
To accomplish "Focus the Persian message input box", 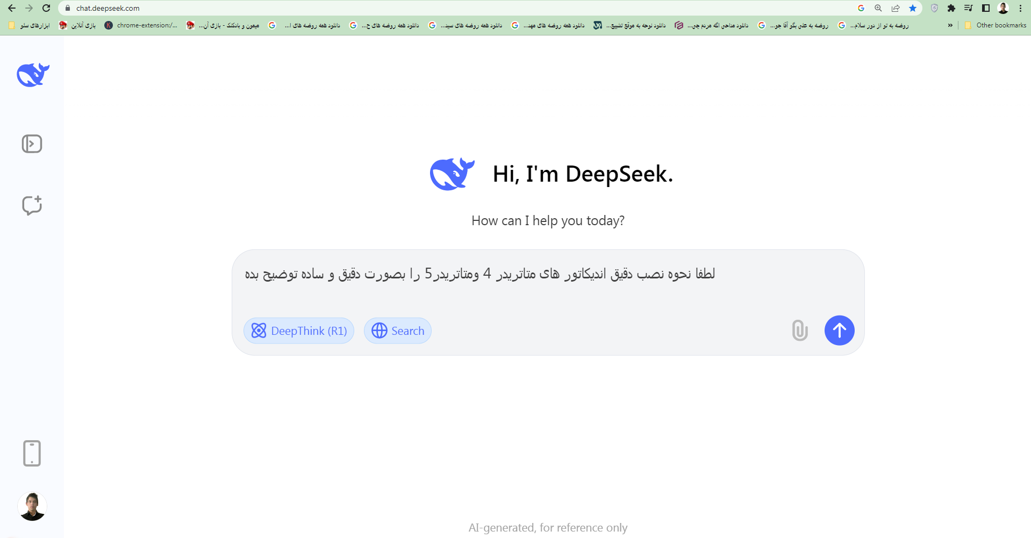I will point(548,274).
